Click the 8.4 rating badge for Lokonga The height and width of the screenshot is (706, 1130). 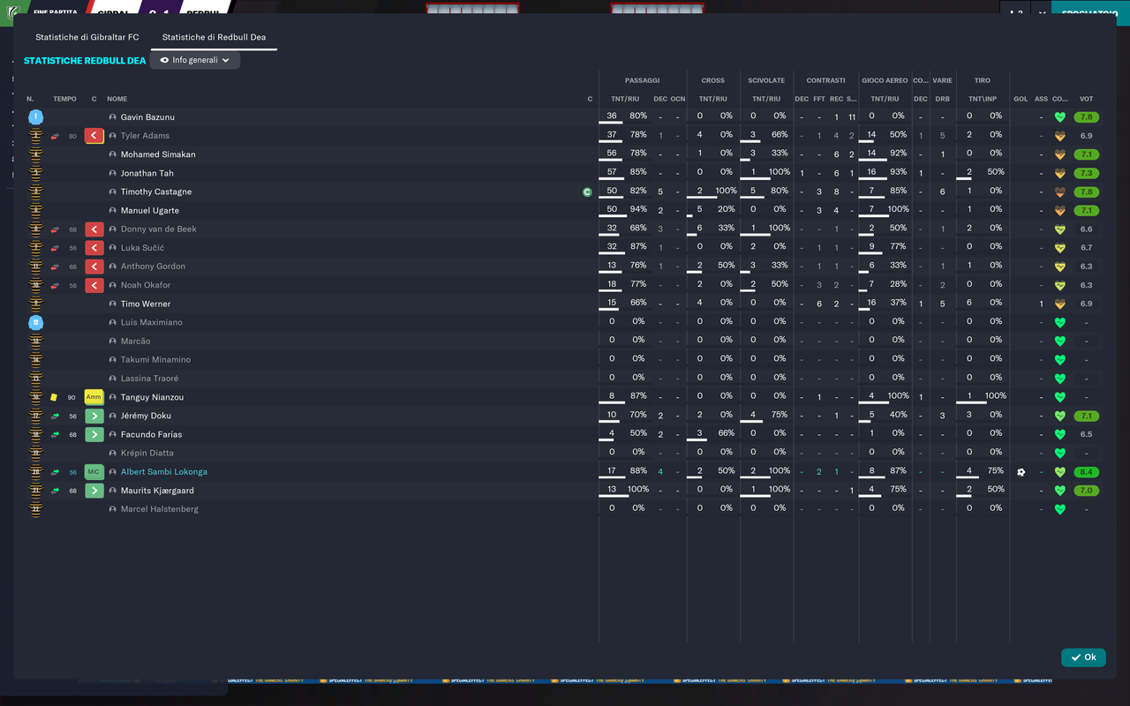(x=1086, y=472)
